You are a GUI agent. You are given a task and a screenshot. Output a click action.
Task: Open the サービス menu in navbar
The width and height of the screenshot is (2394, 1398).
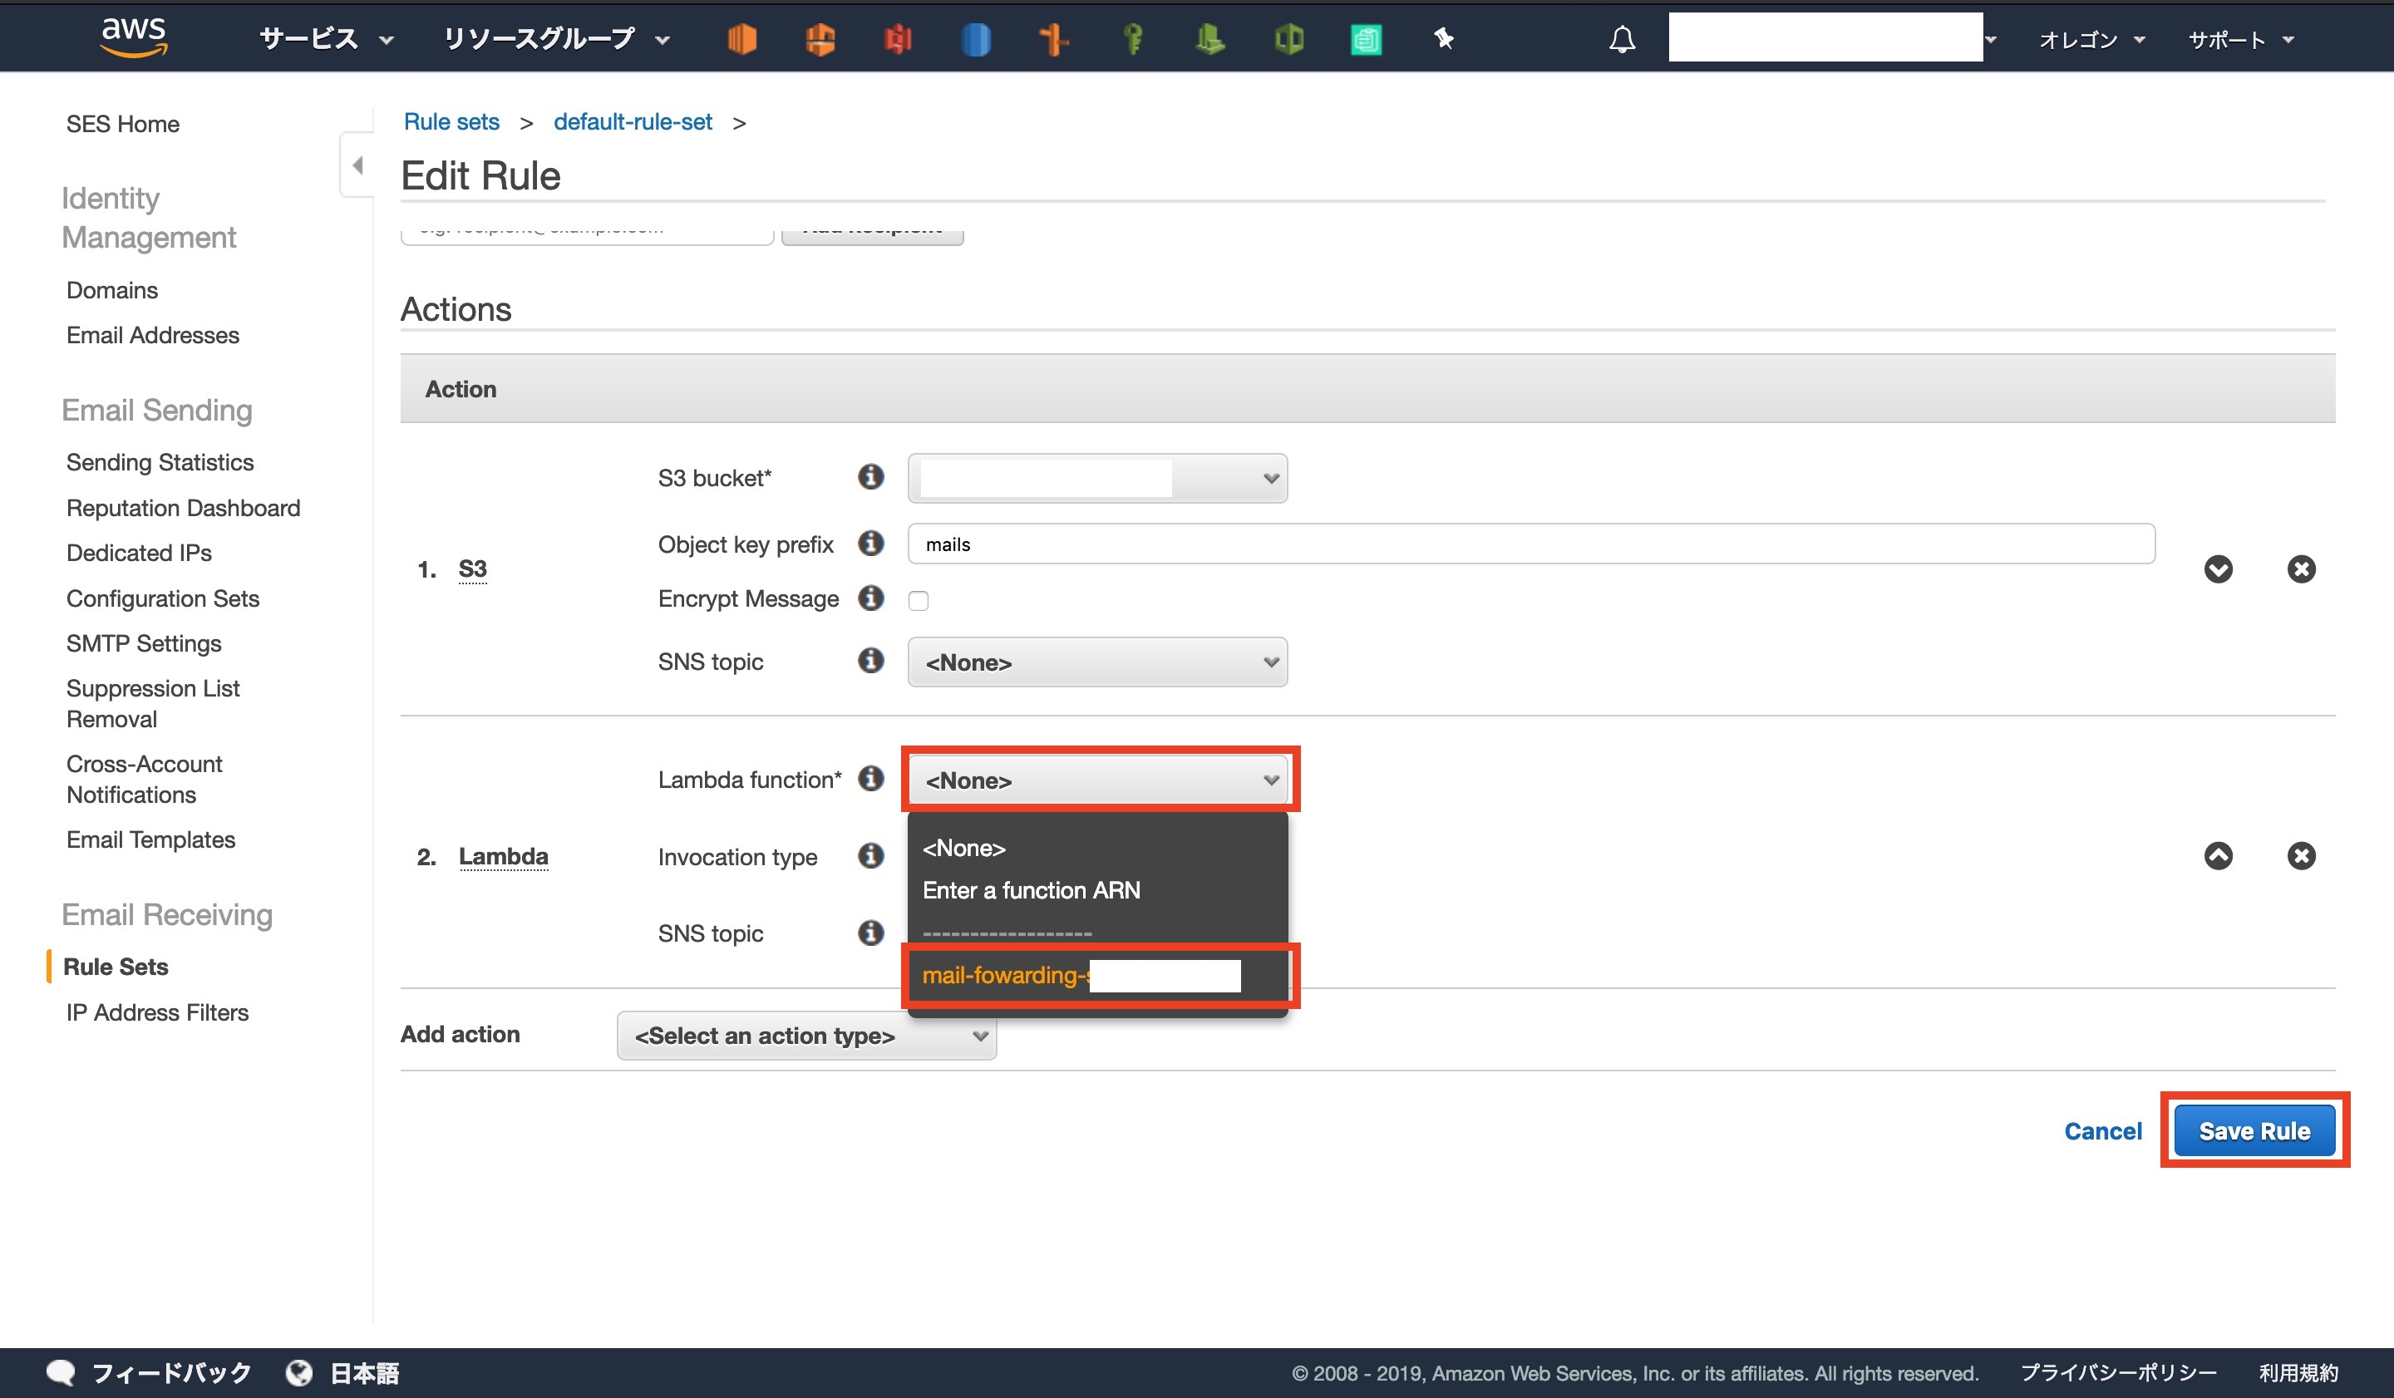point(325,39)
